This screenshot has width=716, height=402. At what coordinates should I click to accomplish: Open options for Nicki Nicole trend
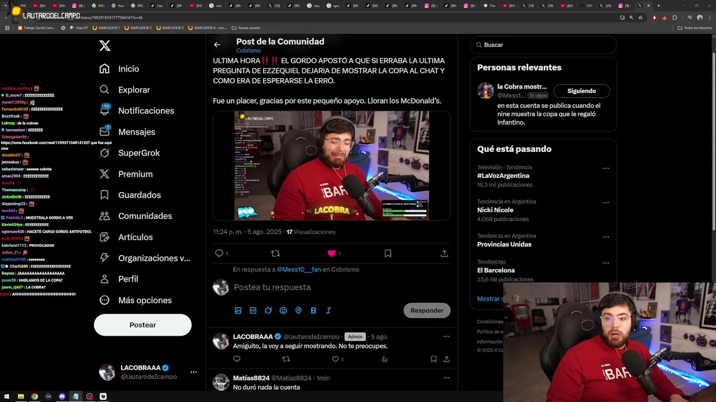point(606,203)
